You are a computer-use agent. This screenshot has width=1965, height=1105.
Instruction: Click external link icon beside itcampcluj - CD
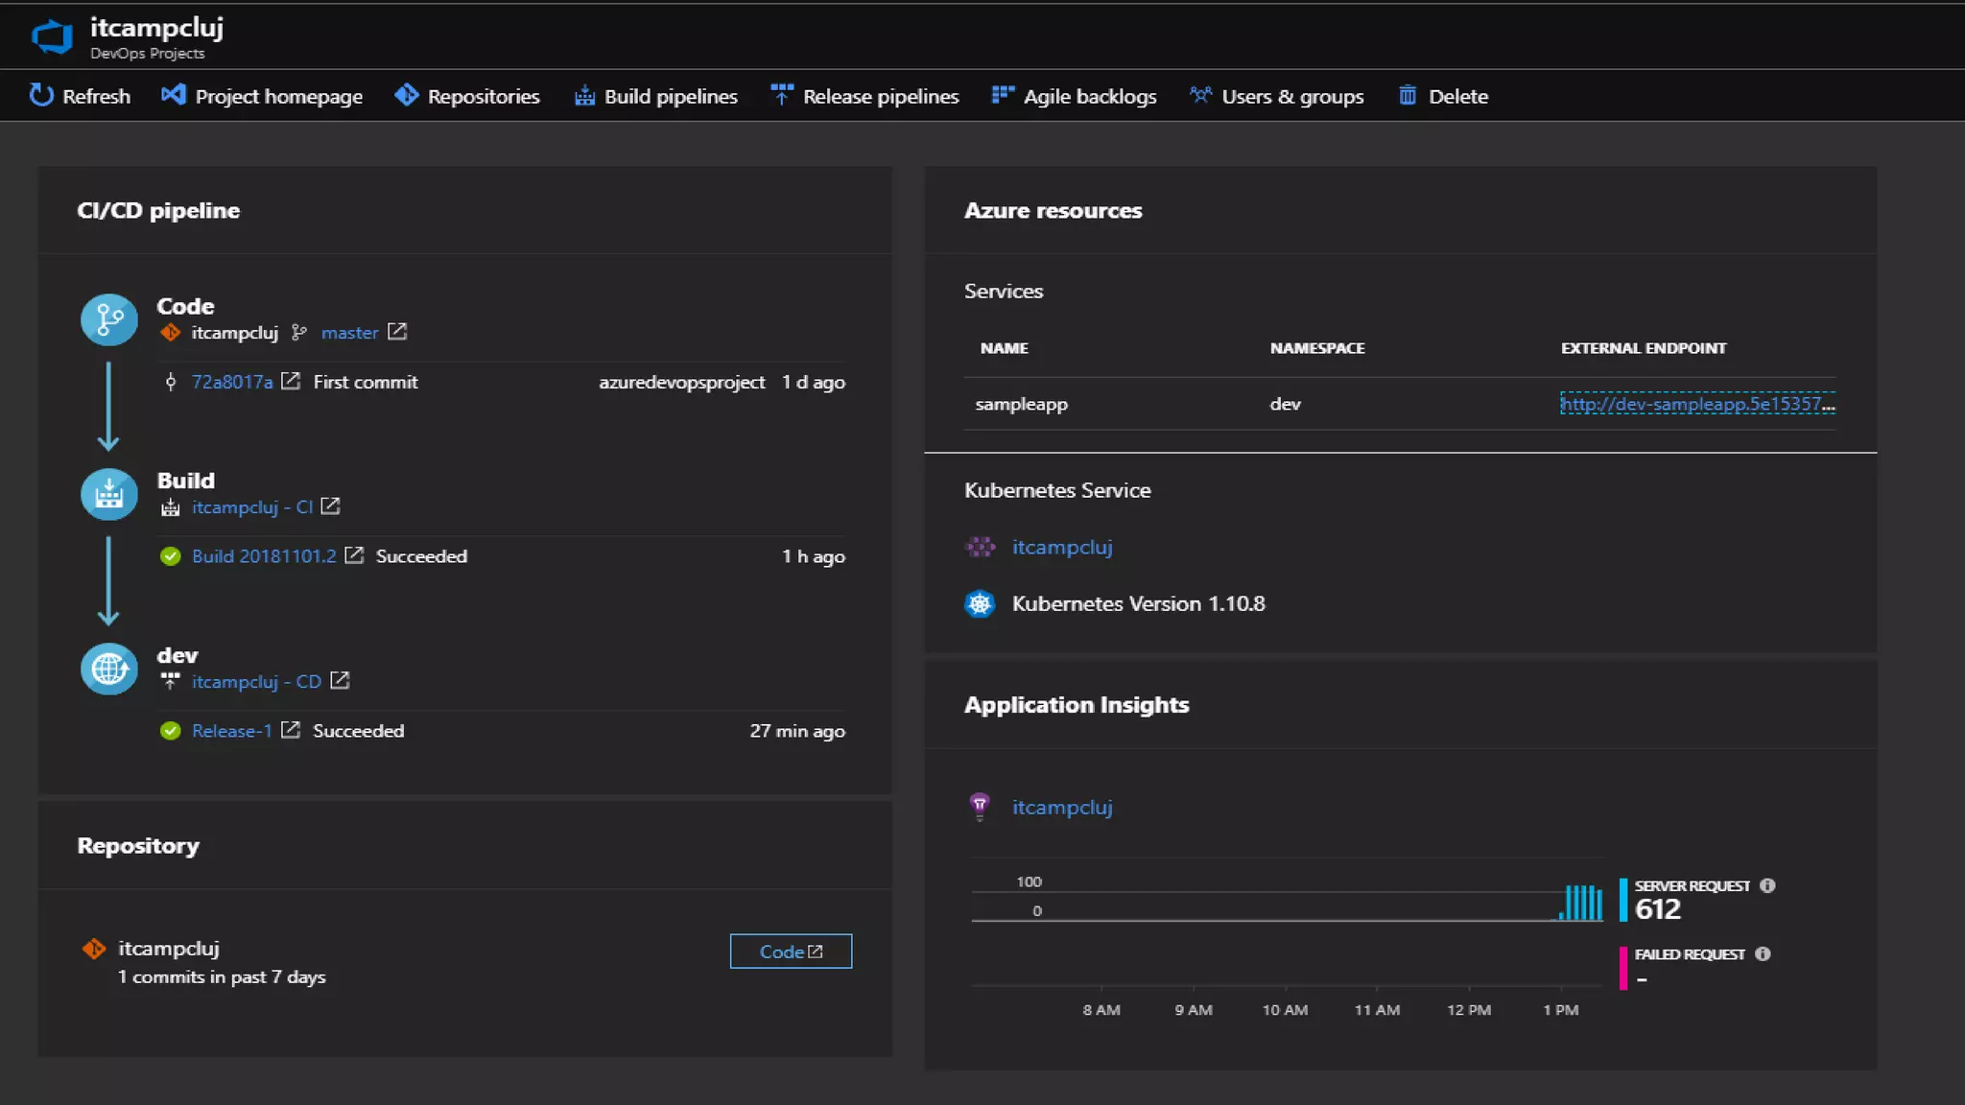point(340,681)
